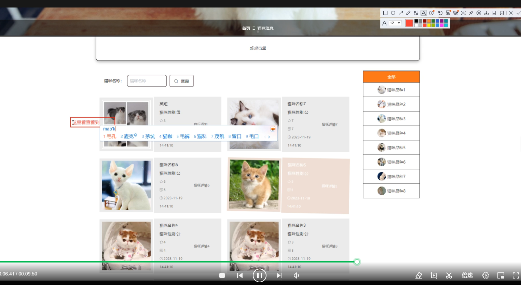Open the 猫咪名称7 cat photo
521x285 pixels.
(x=254, y=124)
